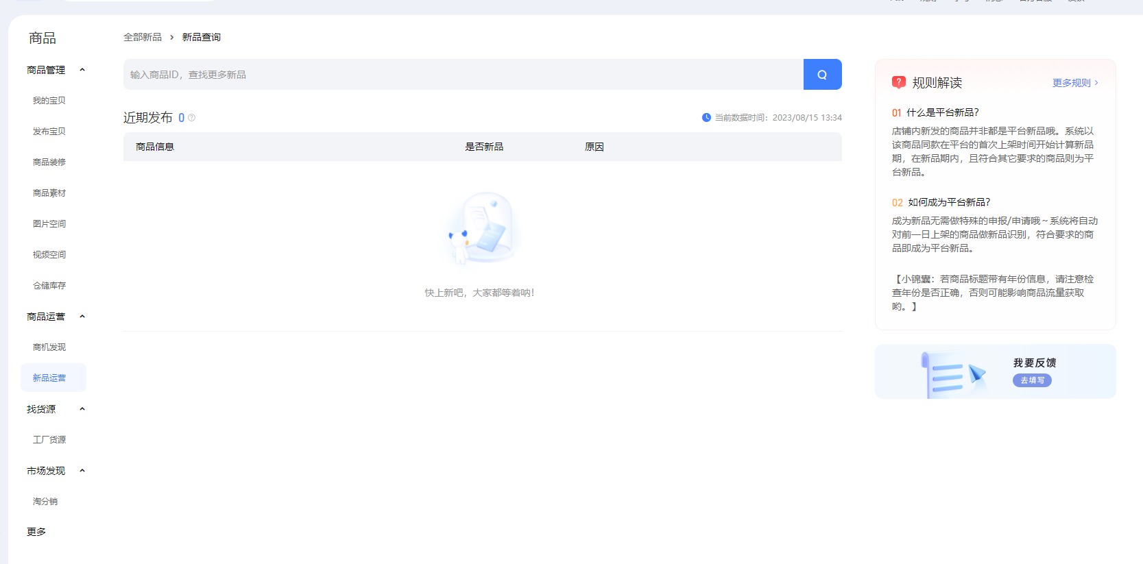Open 发布宝贝 from the sidebar menu
1143x564 pixels.
click(49, 132)
